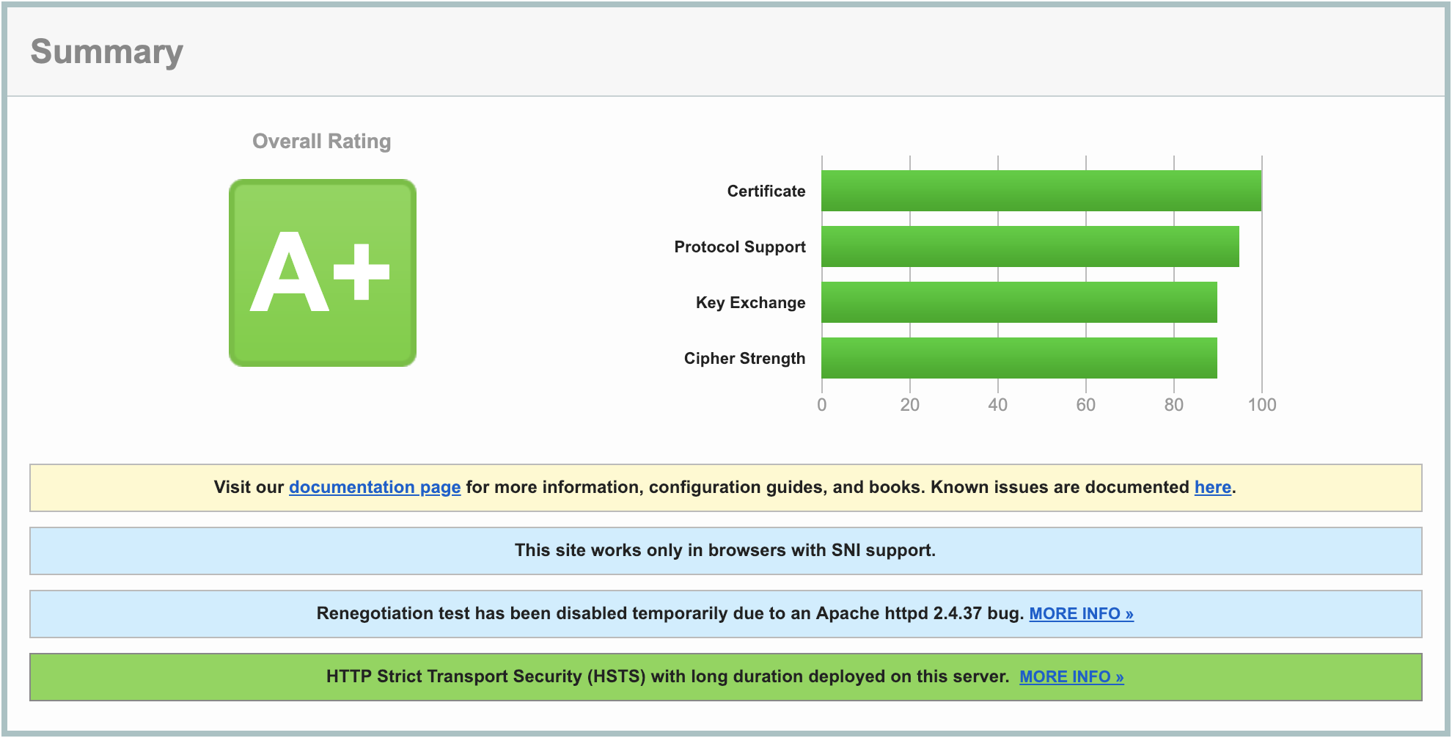This screenshot has height=738, width=1452.
Task: Click the Certificate chart label
Action: [766, 191]
